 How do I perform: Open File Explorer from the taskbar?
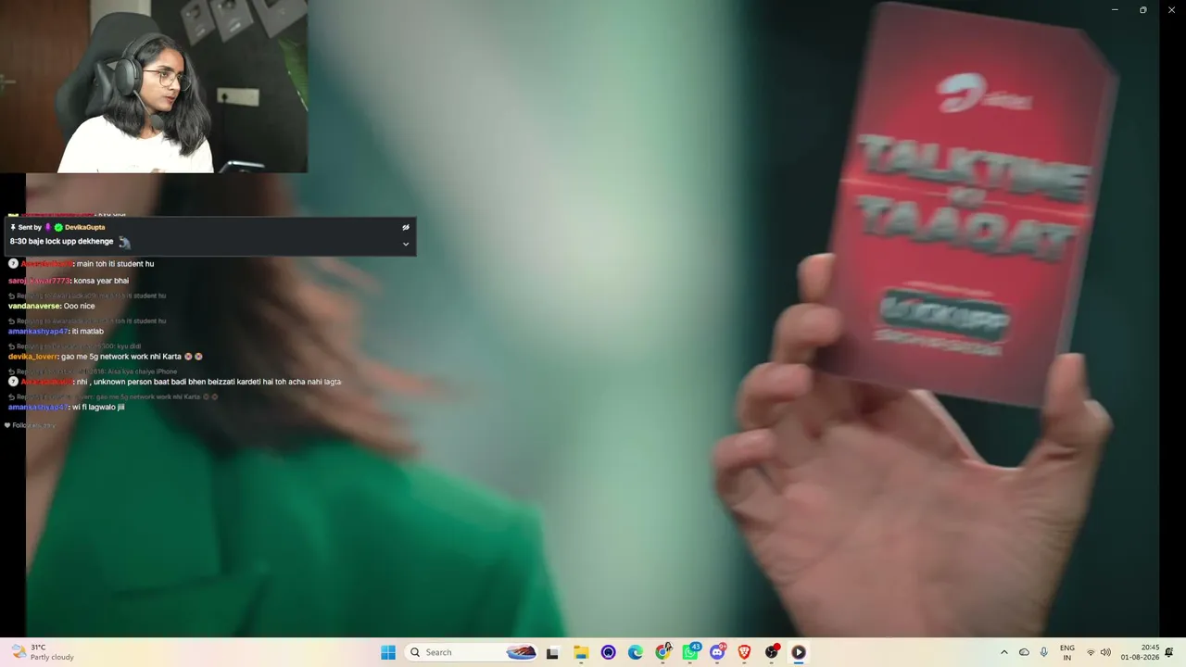point(581,652)
